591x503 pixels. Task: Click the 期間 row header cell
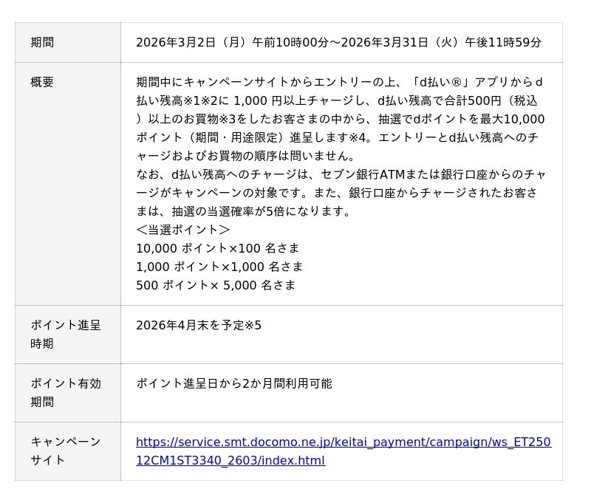(x=67, y=43)
